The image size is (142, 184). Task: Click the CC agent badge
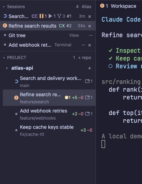pos(34,16)
